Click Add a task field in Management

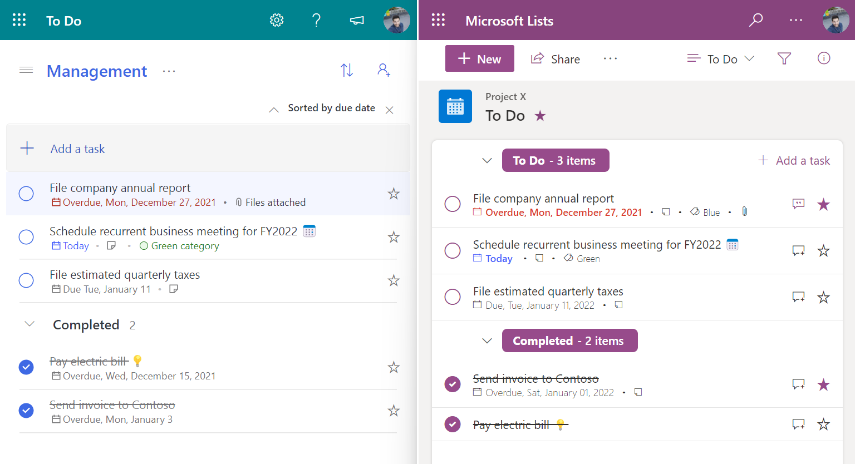click(78, 149)
